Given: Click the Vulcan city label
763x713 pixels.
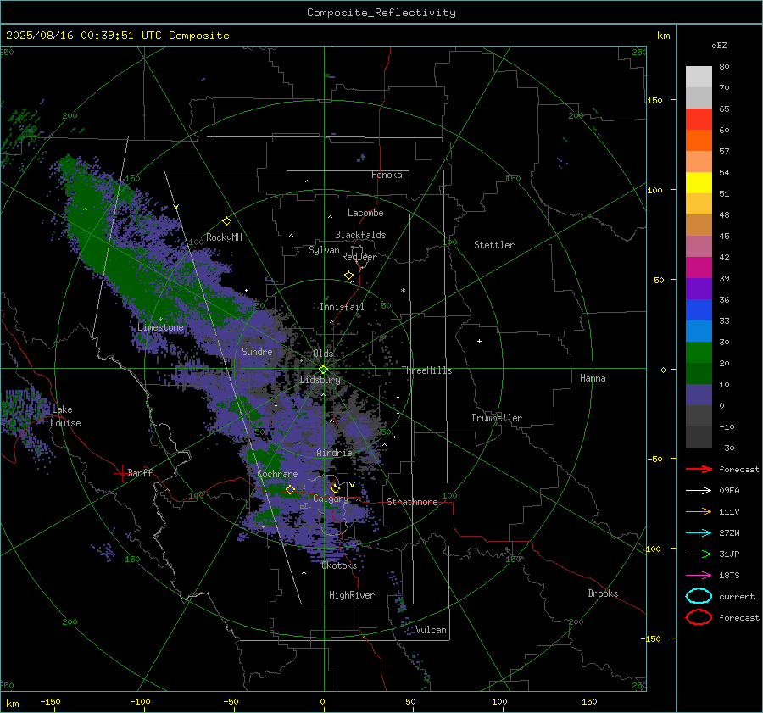Looking at the screenshot, I should tap(431, 630).
